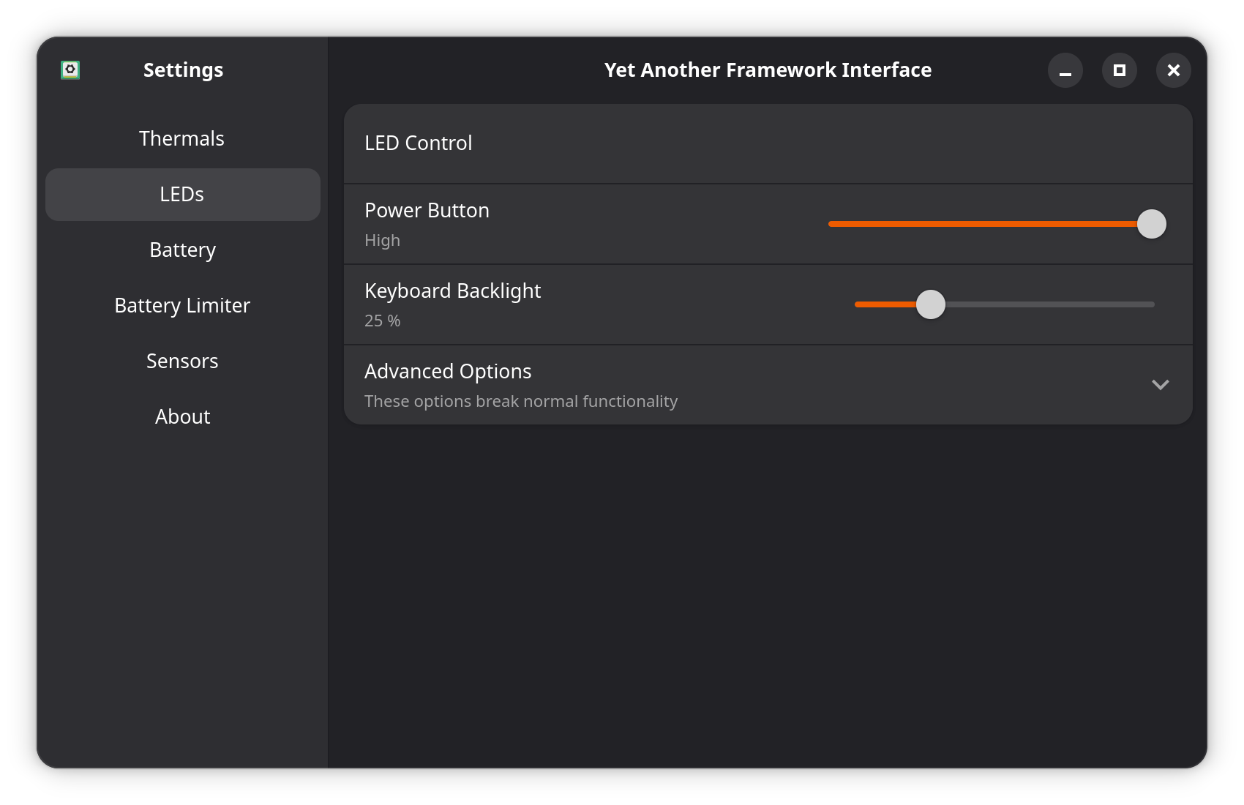This screenshot has width=1244, height=805.
Task: Click the gear emblem in the sidebar header
Action: pyautogui.click(x=71, y=70)
